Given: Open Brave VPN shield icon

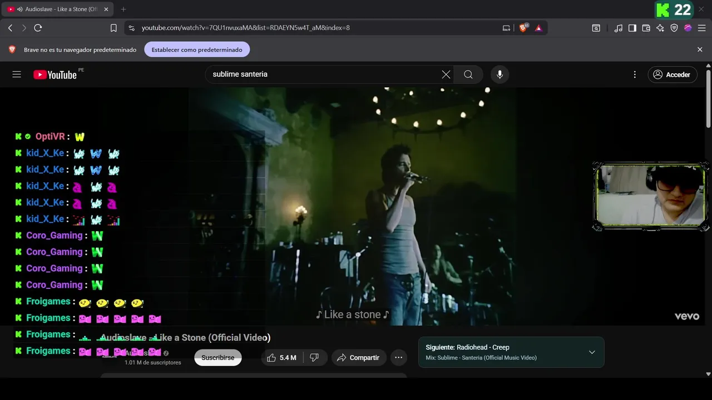Looking at the screenshot, I should [x=674, y=28].
